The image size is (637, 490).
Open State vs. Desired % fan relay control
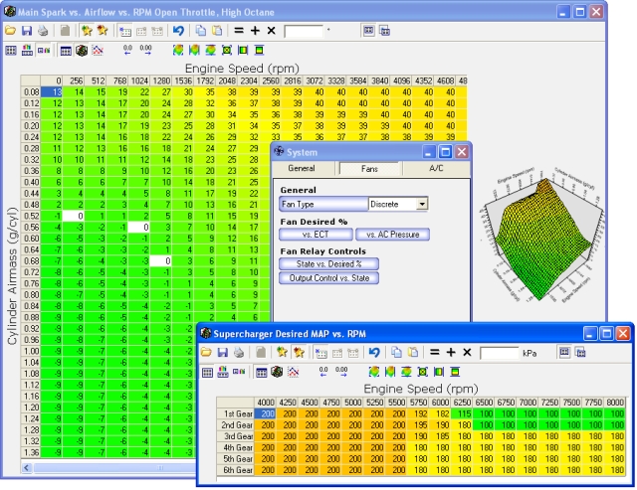pyautogui.click(x=329, y=264)
